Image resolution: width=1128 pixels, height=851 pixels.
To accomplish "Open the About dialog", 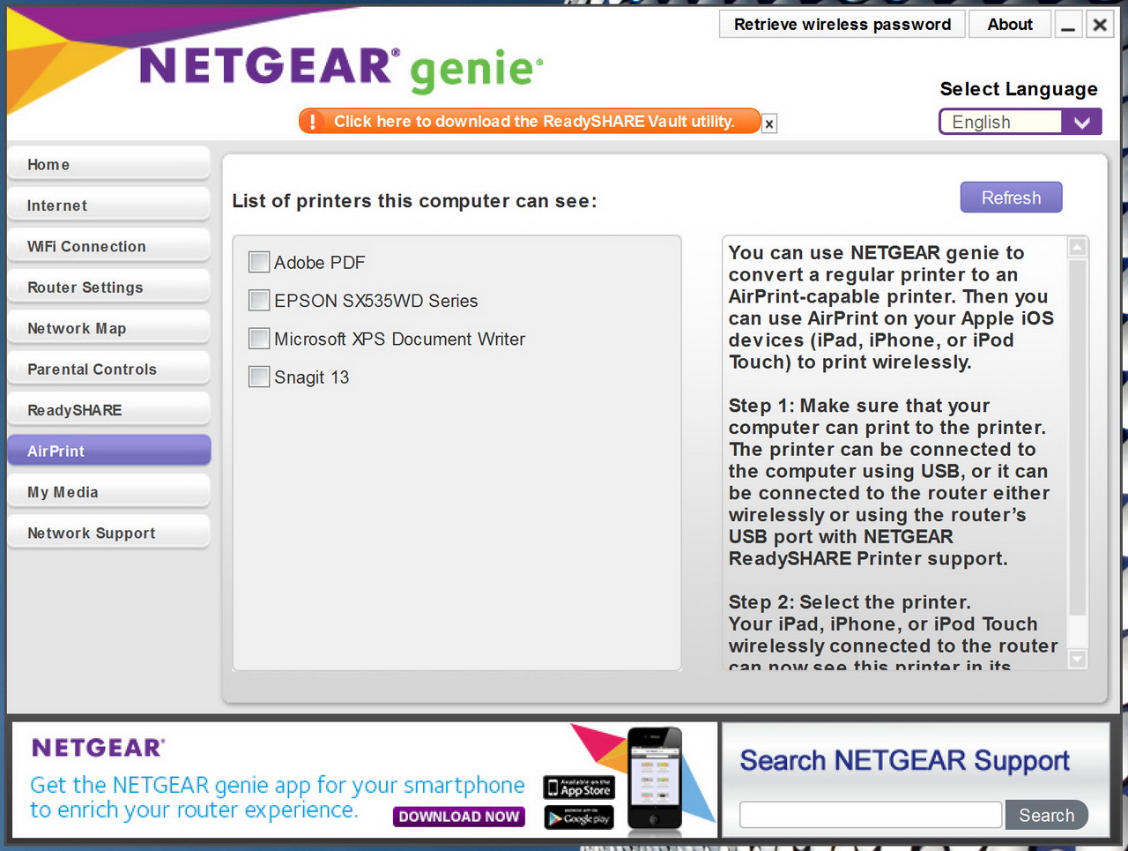I will pos(1010,25).
